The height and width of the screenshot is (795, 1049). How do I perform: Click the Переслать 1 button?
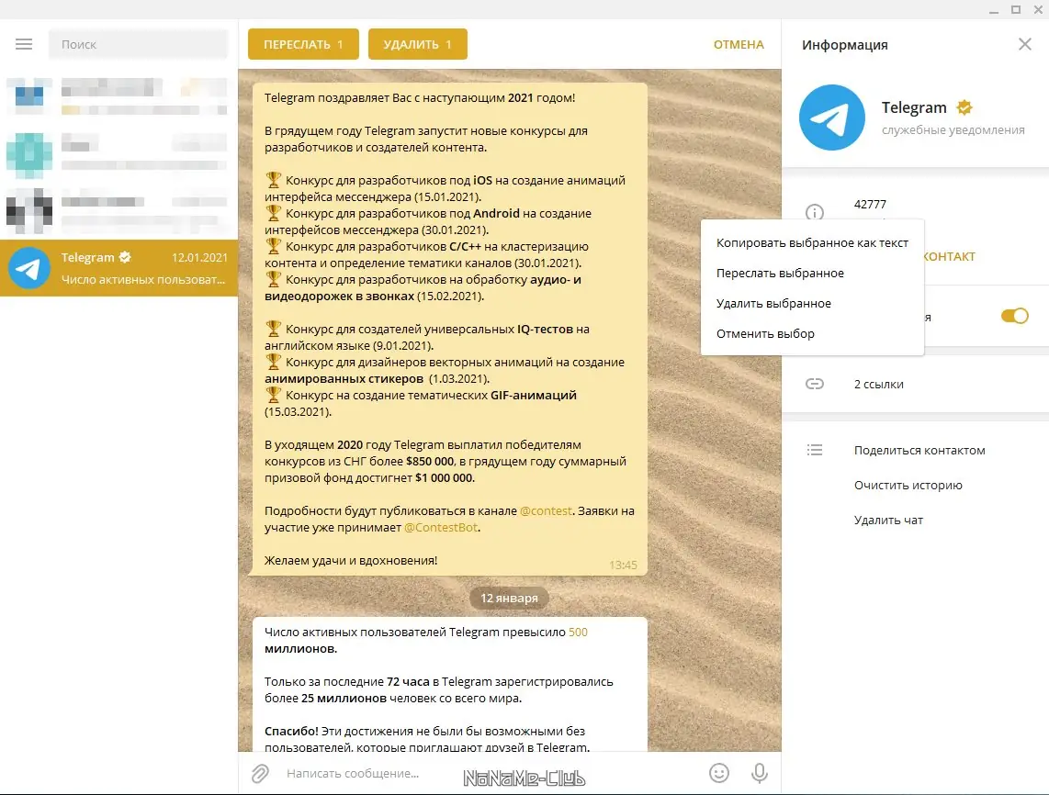click(303, 44)
